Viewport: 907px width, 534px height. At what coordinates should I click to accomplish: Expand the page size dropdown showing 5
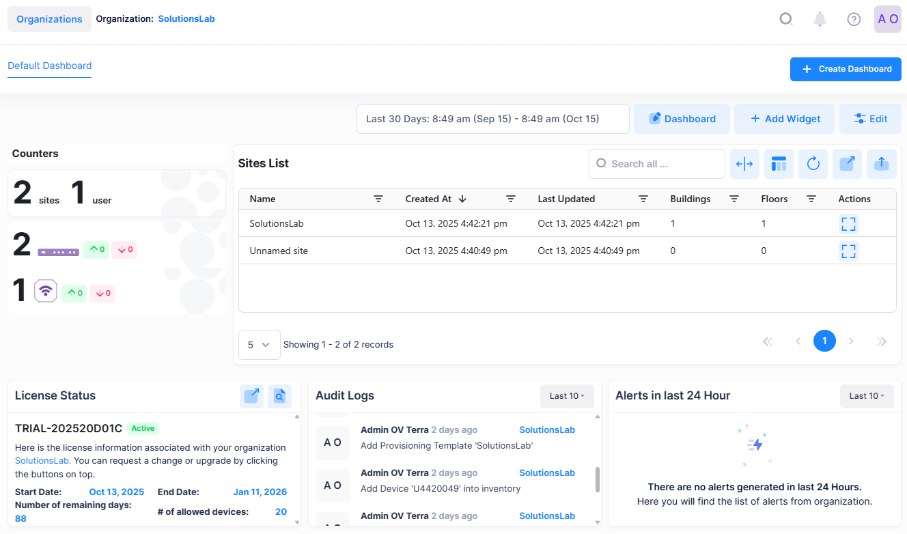pos(259,345)
